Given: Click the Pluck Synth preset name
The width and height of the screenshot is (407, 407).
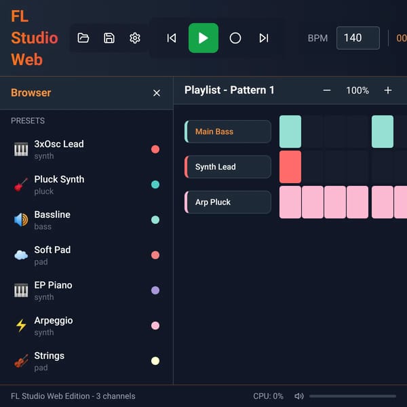Looking at the screenshot, I should tap(59, 179).
